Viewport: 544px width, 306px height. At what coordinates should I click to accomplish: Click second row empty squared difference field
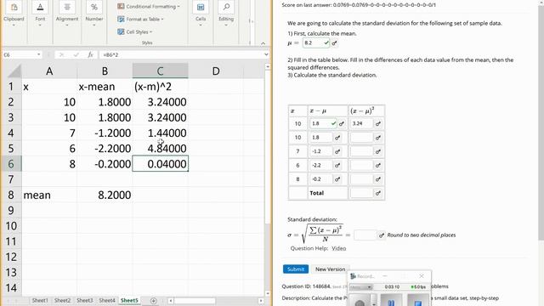pyautogui.click(x=361, y=138)
